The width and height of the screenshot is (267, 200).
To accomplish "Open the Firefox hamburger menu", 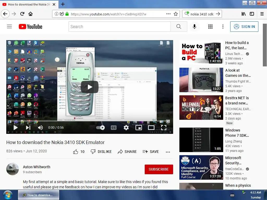I will 262,14.
